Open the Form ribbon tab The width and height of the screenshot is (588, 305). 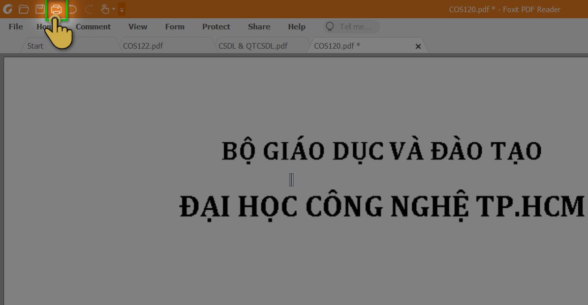175,26
